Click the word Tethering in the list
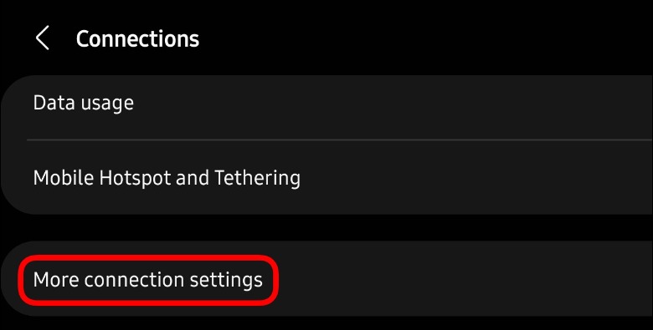Screen dimensions: 653x330 click(x=257, y=178)
